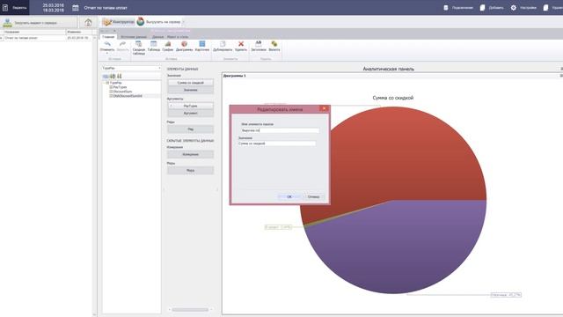Select the DiscountSum field in tree
This screenshot has height=317, width=563.
[122, 92]
